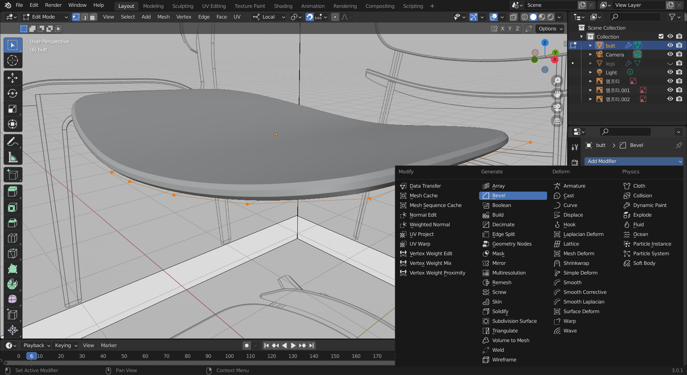Open the Render menu
Screen dimensions: 687x375
tap(53, 5)
